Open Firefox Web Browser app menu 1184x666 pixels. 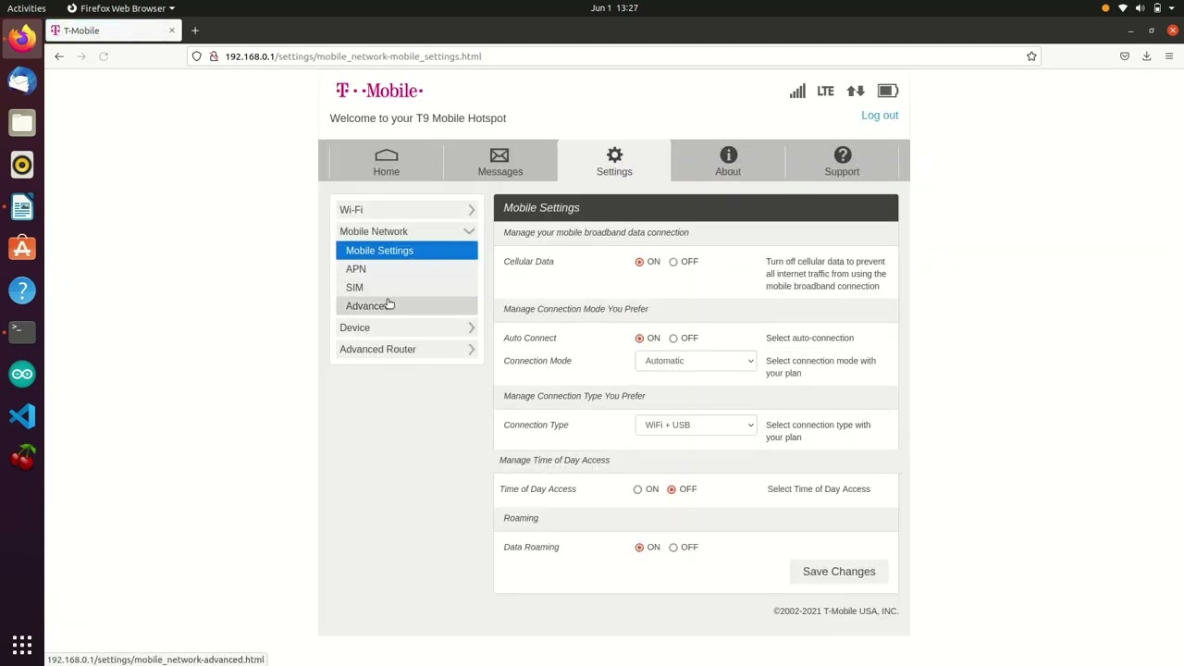(120, 8)
